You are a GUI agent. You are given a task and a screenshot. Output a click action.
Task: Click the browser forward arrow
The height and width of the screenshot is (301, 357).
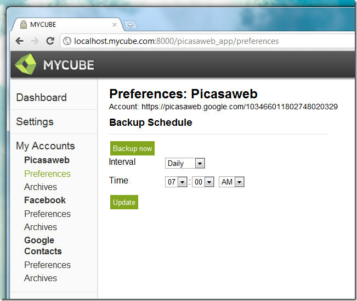tap(35, 41)
